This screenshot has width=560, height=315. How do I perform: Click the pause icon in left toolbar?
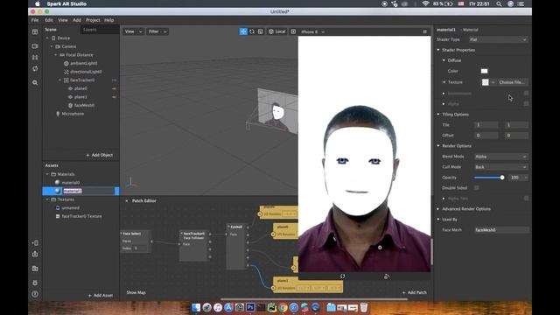(x=35, y=57)
